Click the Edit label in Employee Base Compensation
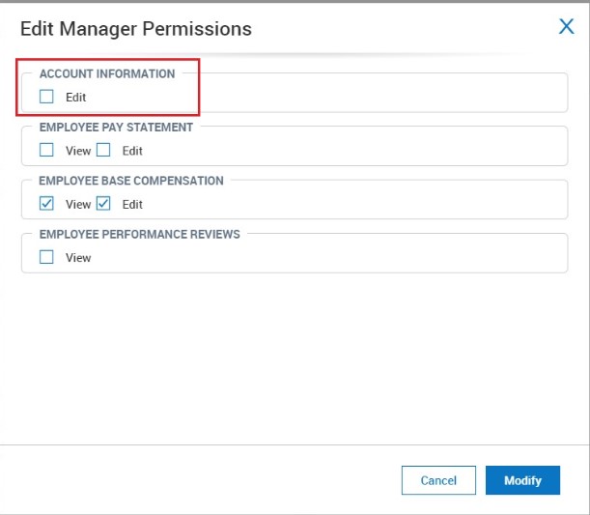590x515 pixels. pos(132,205)
